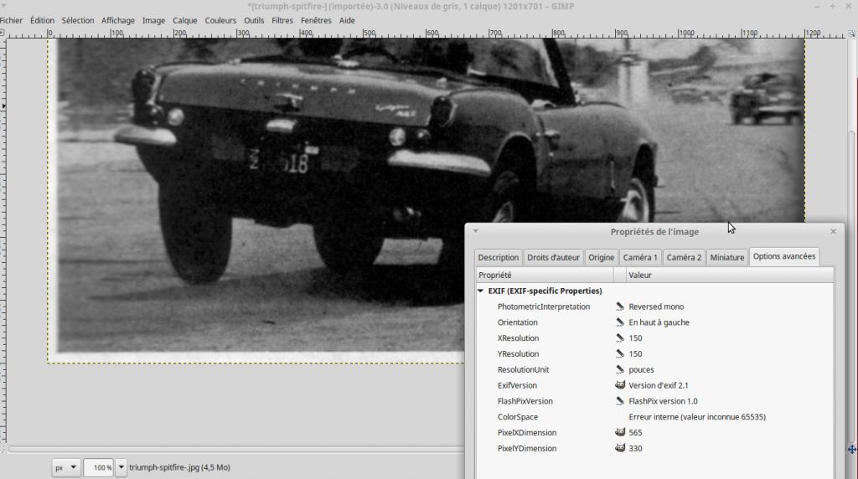858x479 pixels.
Task: Click the Wilber icon next to PixelXDimension
Action: click(x=619, y=432)
